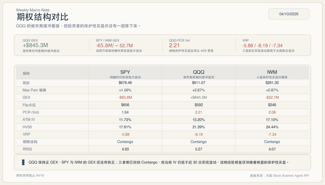The image size is (325, 185).
Task: Click the 现价 row label
Action: [26, 83]
